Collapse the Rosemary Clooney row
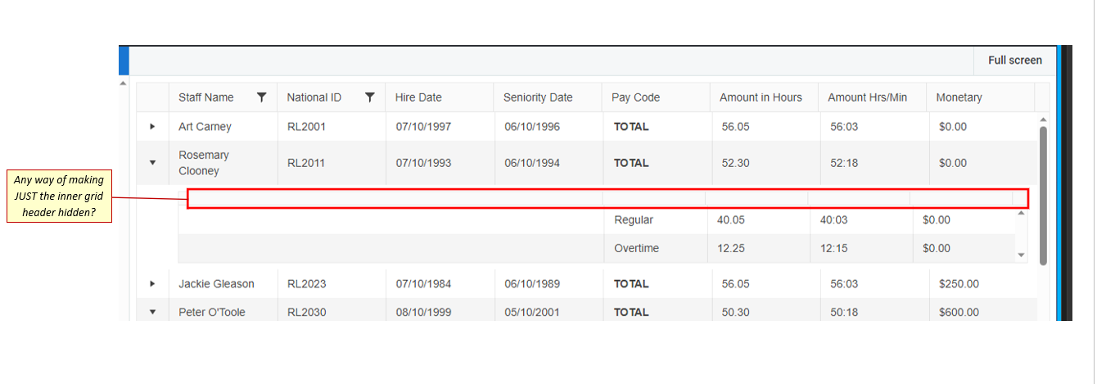The image size is (1097, 384). click(152, 163)
